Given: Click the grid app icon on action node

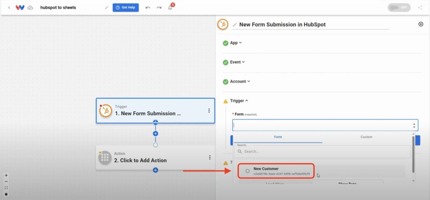Looking at the screenshot, I should (105, 158).
